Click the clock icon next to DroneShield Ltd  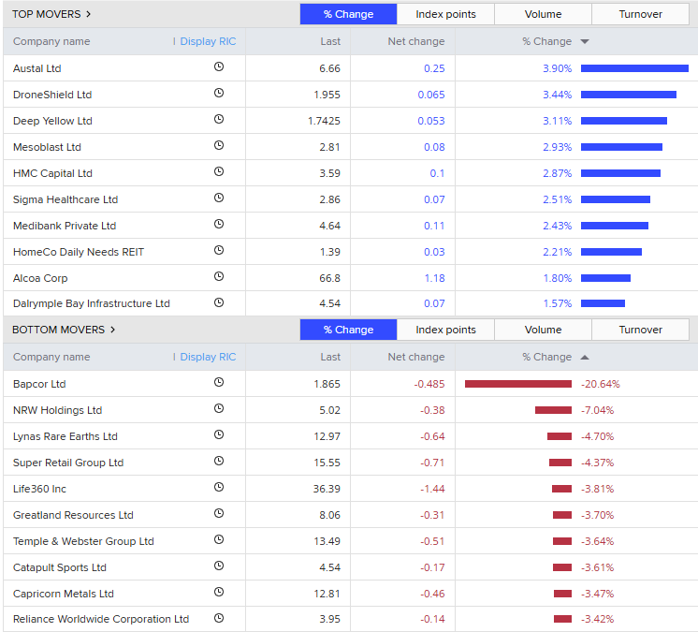click(x=219, y=94)
